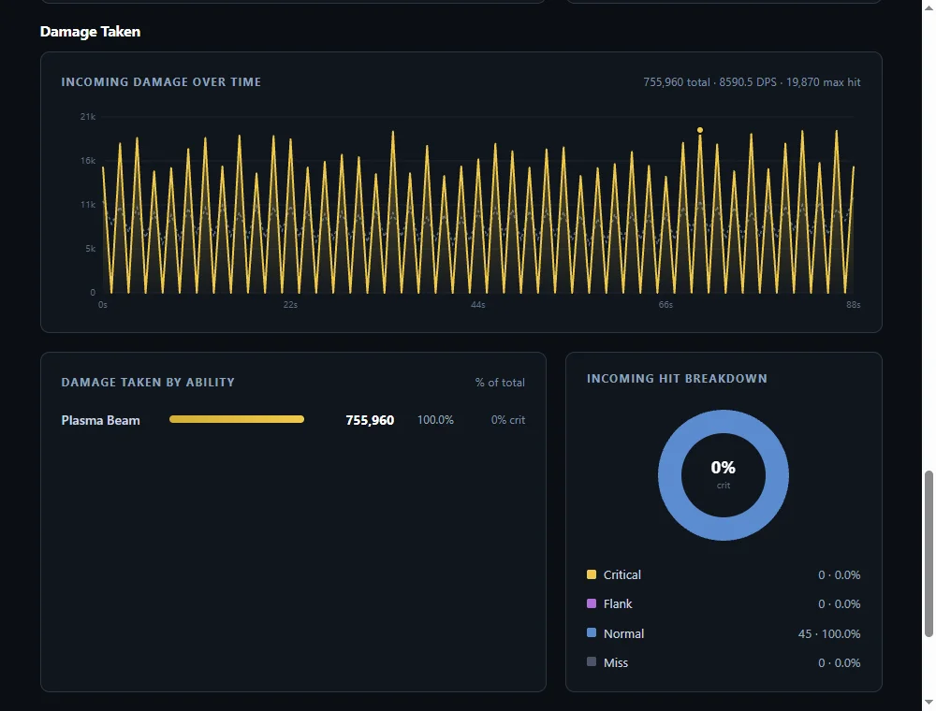This screenshot has height=711, width=936.
Task: Click the purple Flank legend swatch
Action: point(592,603)
